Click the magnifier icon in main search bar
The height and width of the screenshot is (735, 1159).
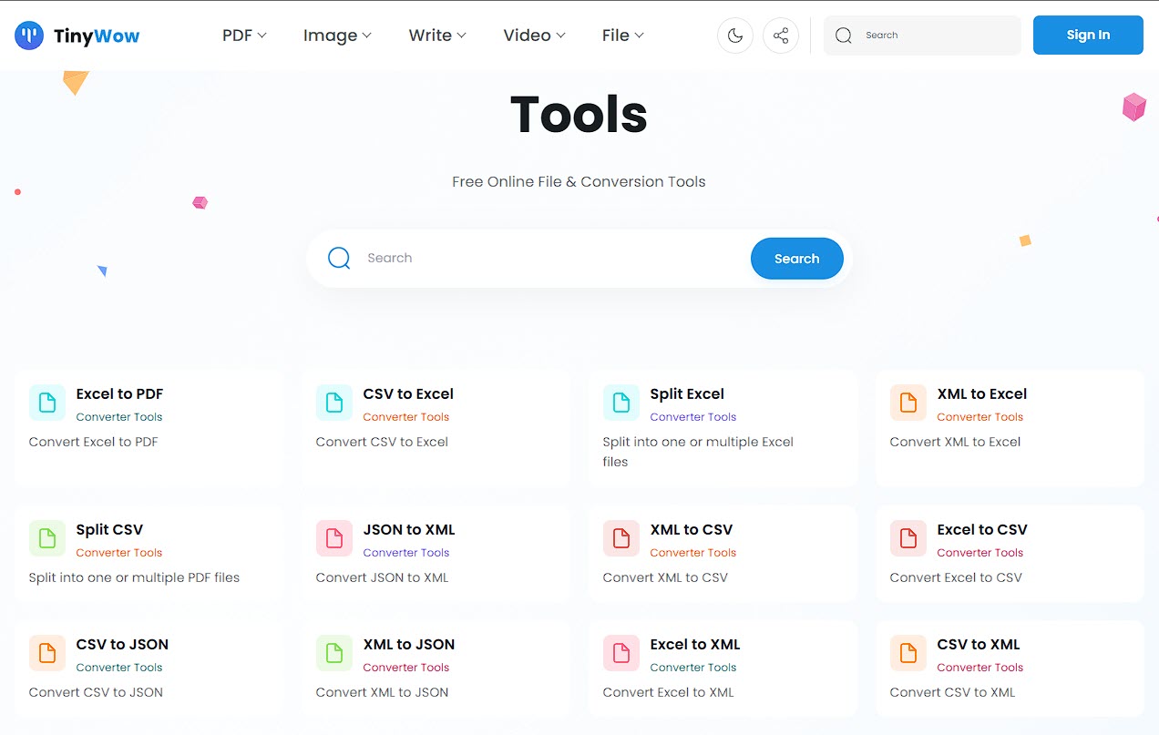coord(339,258)
